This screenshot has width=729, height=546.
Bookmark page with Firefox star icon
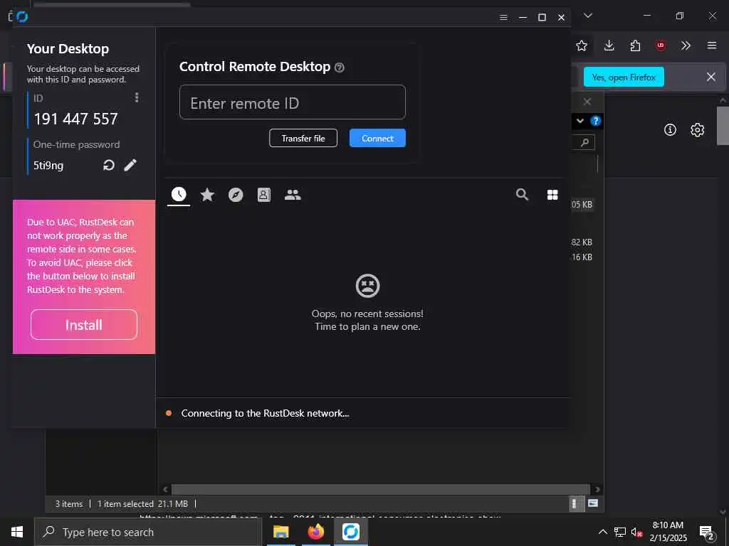pos(581,45)
